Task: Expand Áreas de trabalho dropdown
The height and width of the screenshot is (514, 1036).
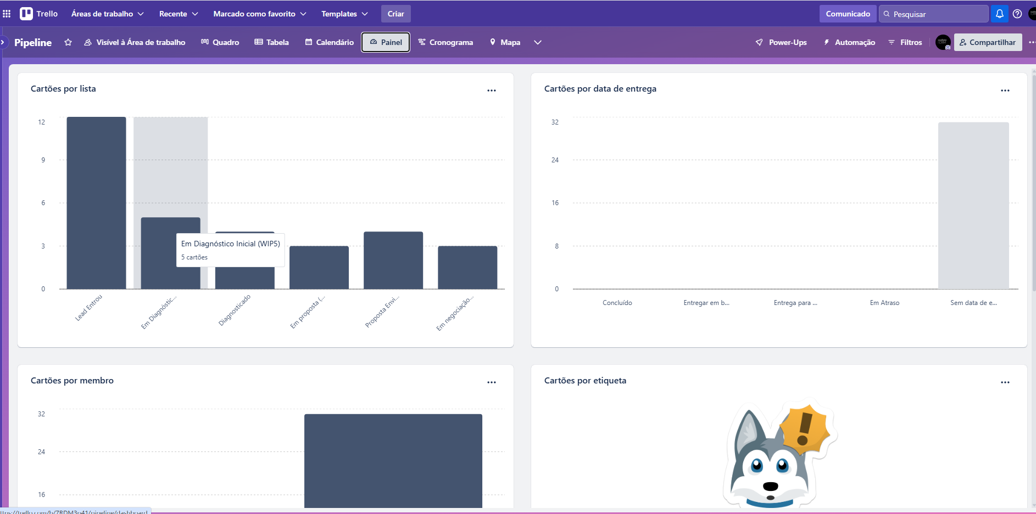Action: click(x=108, y=14)
